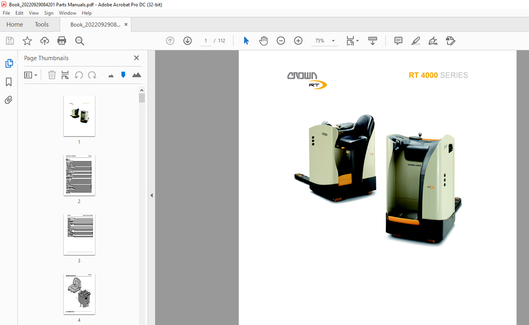
Task: Toggle the Page Thumbnails sidebar icon
Action: pos(9,63)
